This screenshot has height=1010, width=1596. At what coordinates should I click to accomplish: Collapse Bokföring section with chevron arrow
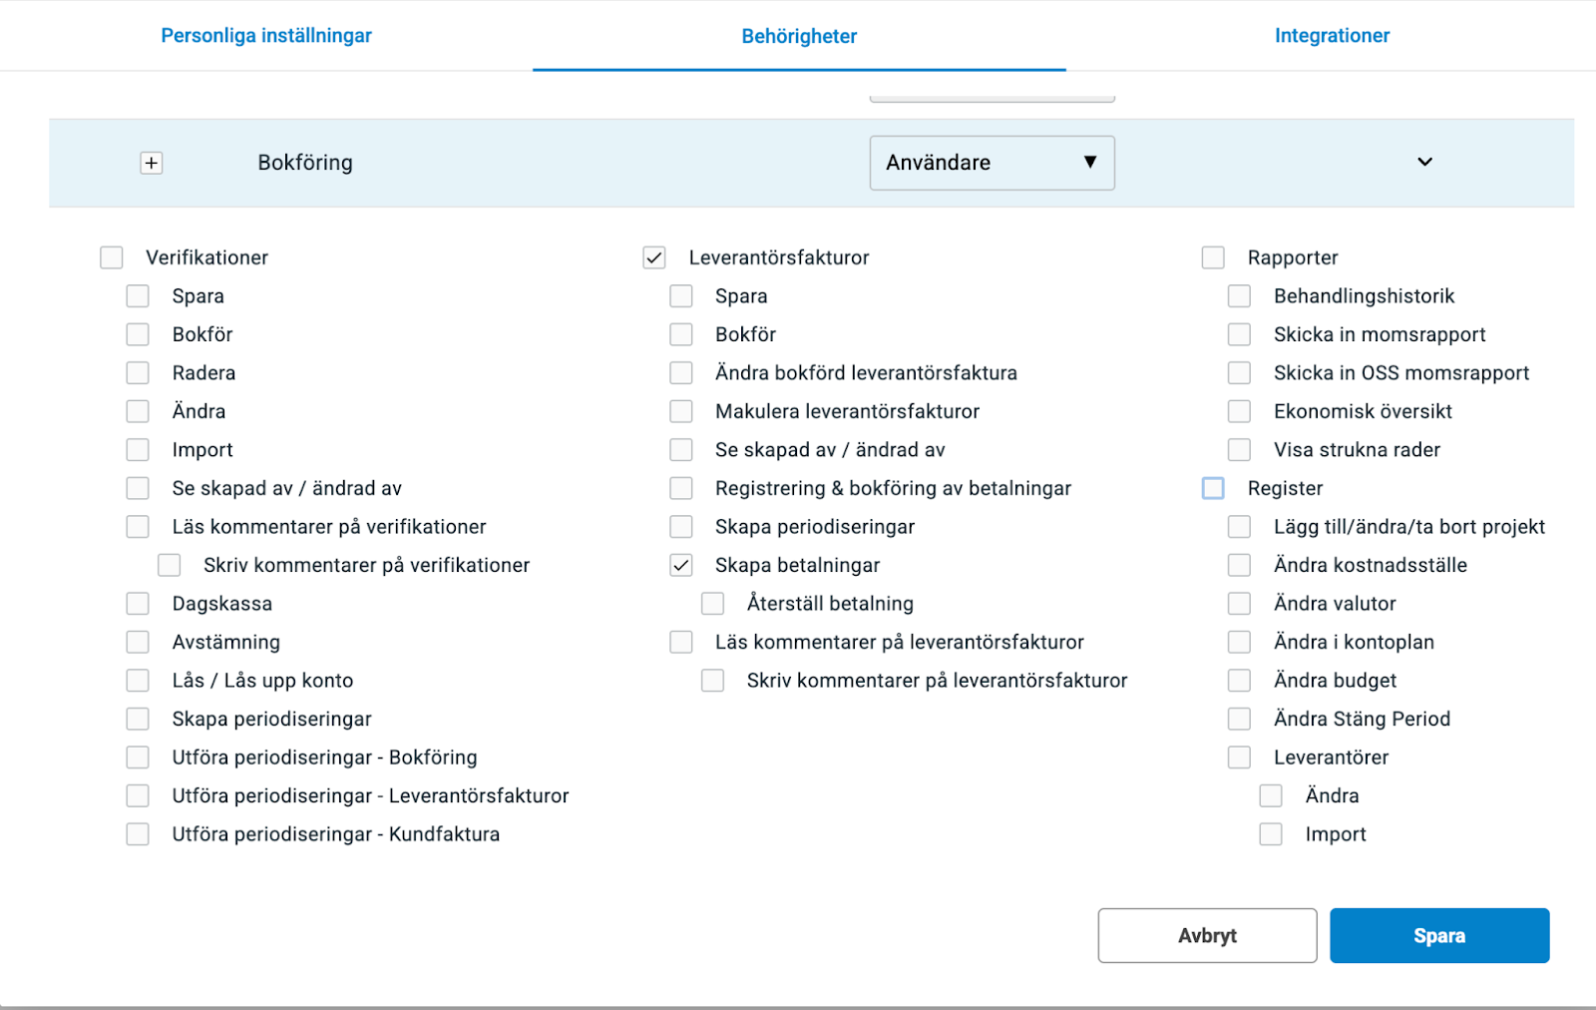pos(1424,162)
